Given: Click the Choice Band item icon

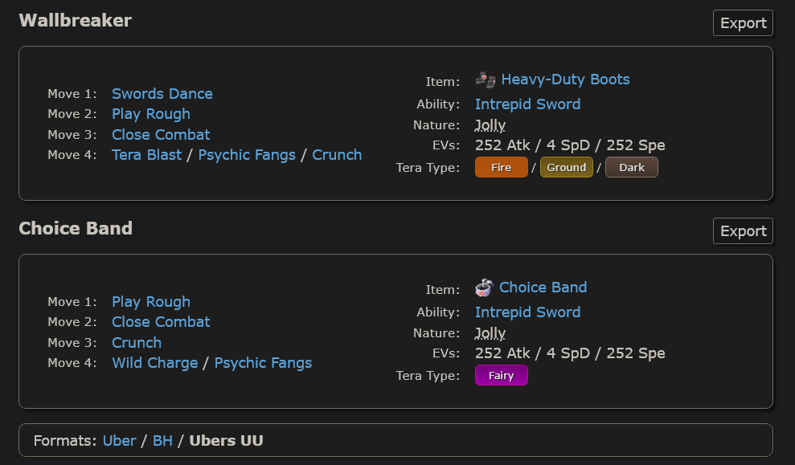Looking at the screenshot, I should (484, 288).
